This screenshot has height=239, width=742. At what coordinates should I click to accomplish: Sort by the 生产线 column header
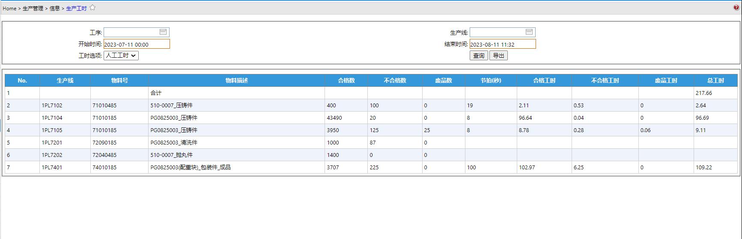tap(65, 80)
